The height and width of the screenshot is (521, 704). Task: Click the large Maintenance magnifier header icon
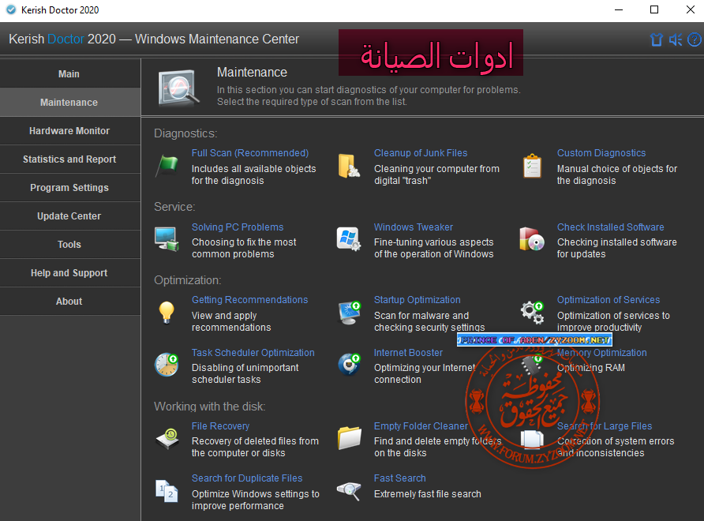coord(178,88)
